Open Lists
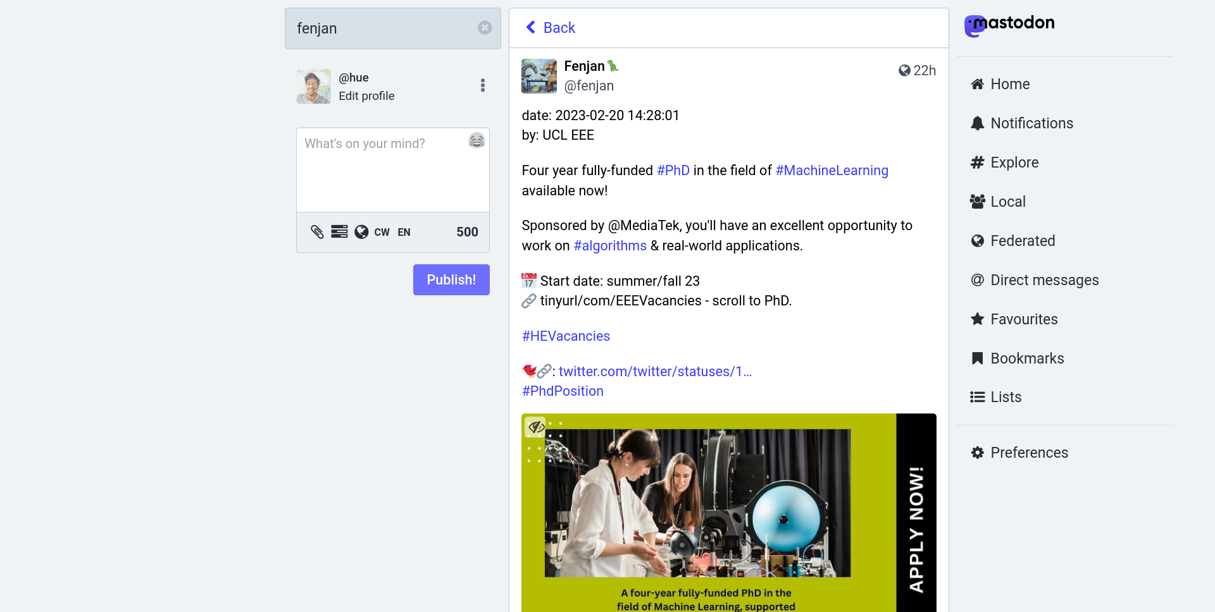Screen dimensions: 1215x612 [x=996, y=397]
